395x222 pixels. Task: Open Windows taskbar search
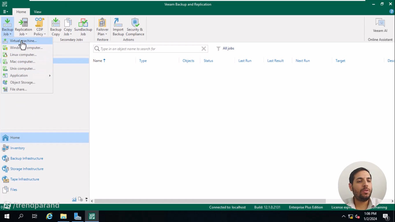point(21,216)
